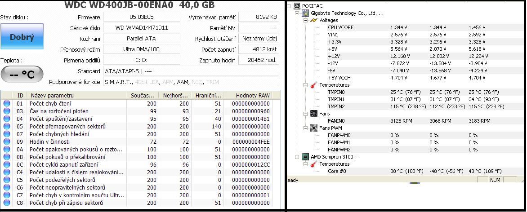Image resolution: width=527 pixels, height=212 pixels.
Task: Click status dot for Počet chyb při zápisu sektorů
Action: point(7,203)
